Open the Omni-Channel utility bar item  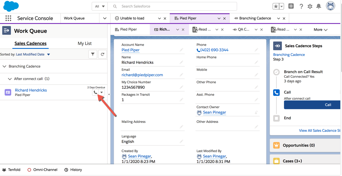coord(43,170)
